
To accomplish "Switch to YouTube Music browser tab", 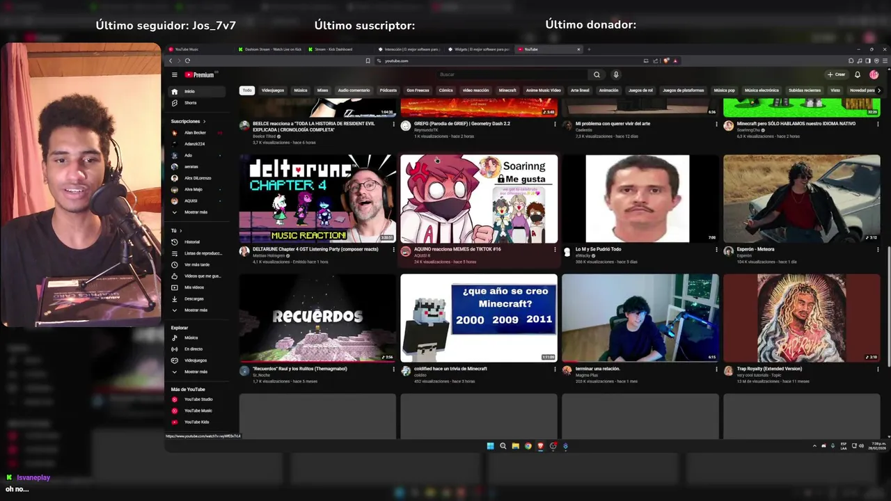I will pos(198,49).
